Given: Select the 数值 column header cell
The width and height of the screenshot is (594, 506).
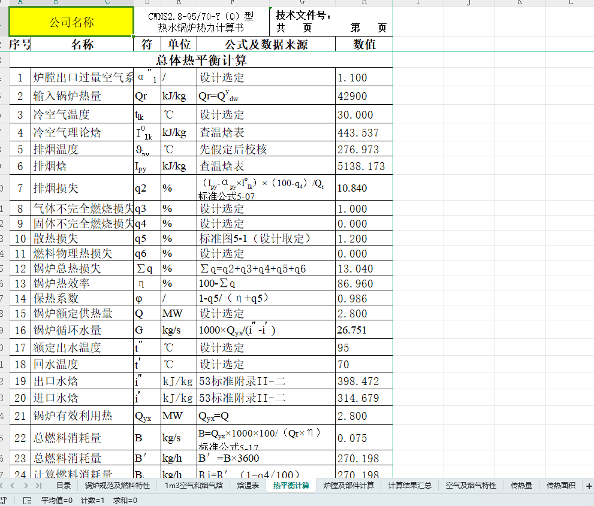Looking at the screenshot, I should (364, 44).
